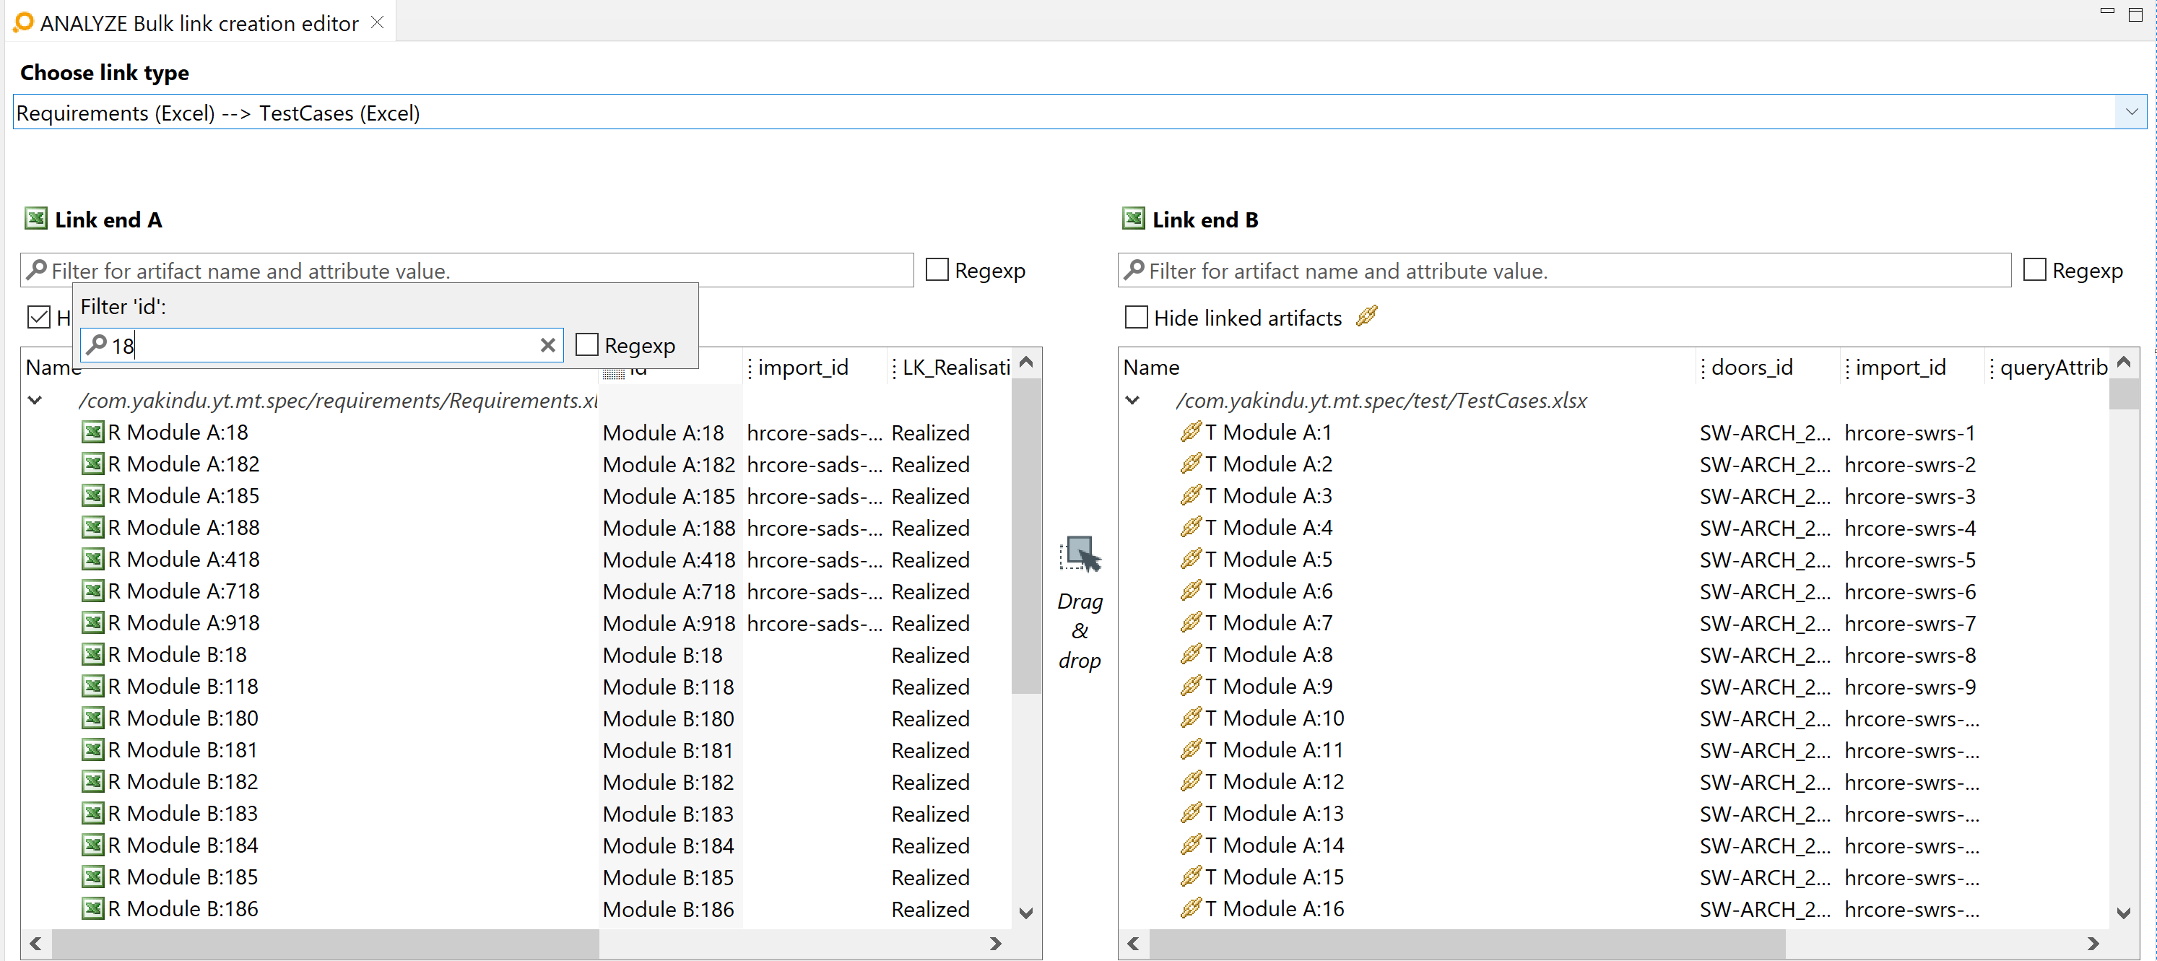Enable Hide linked artifacts checkbox
Image resolution: width=2157 pixels, height=961 pixels.
[1137, 319]
